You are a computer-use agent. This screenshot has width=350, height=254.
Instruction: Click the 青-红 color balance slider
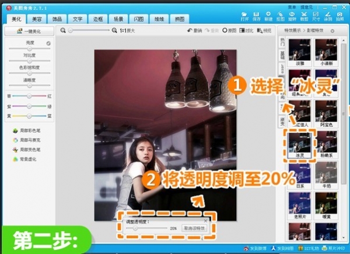click(x=29, y=96)
